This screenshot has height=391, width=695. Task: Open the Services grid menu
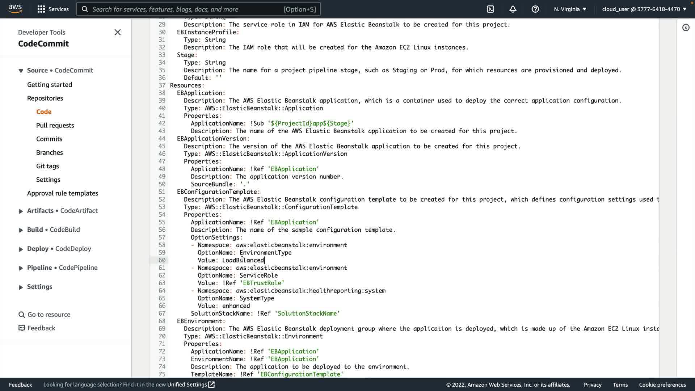click(41, 9)
